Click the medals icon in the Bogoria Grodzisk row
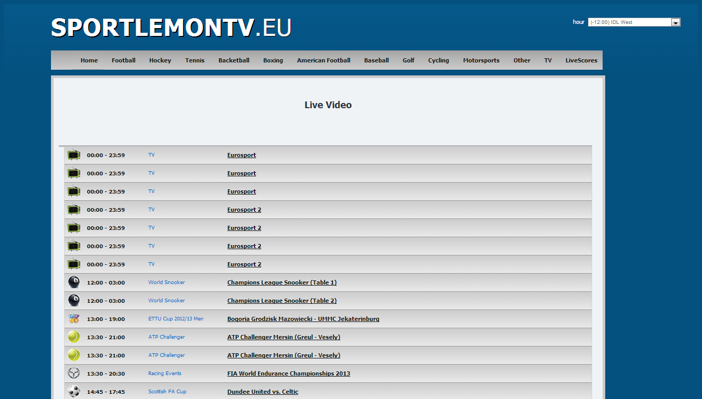Image resolution: width=702 pixels, height=399 pixels. click(74, 319)
